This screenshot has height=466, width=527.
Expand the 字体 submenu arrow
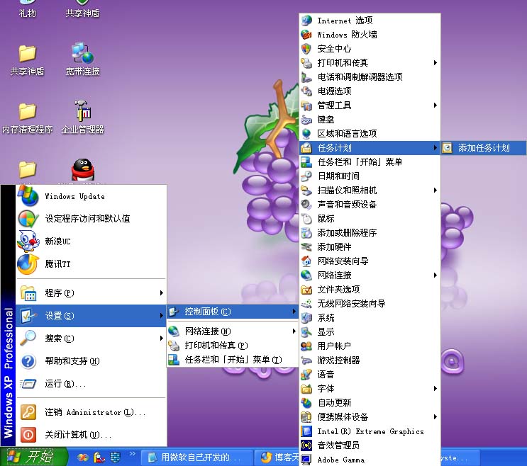(436, 388)
